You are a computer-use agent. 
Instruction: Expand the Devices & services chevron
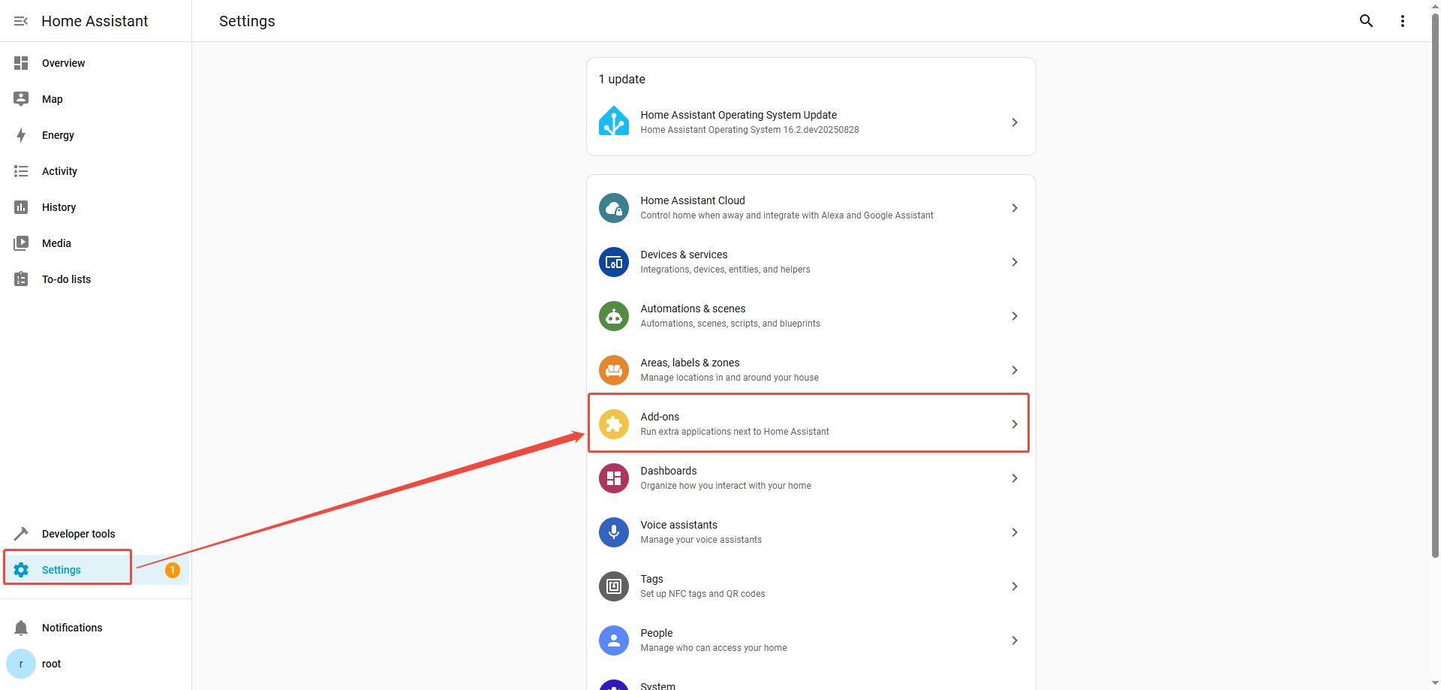click(x=1014, y=262)
